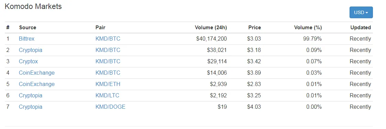Click CoinExchange link in row 4
The height and width of the screenshot is (129, 386).
[x=37, y=73]
